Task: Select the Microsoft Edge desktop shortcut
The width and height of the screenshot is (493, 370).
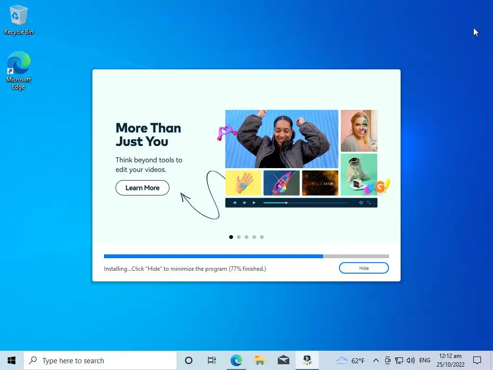Action: [19, 71]
